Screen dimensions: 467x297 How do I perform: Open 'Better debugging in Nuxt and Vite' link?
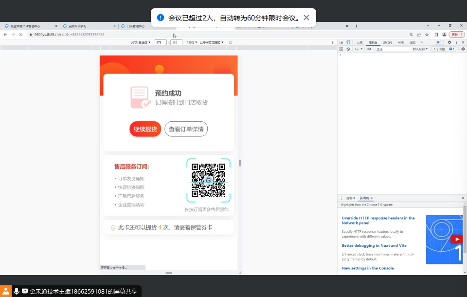[x=374, y=245]
